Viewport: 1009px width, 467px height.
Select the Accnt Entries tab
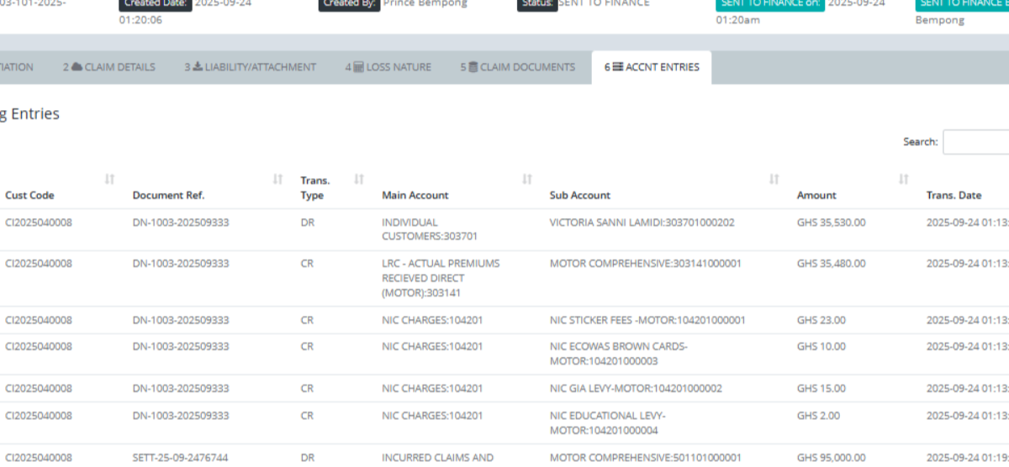(652, 67)
